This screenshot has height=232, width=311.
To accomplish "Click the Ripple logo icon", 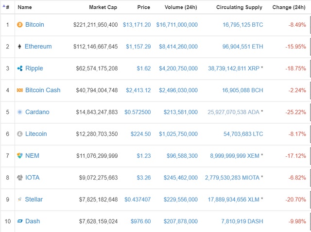I will (20, 68).
